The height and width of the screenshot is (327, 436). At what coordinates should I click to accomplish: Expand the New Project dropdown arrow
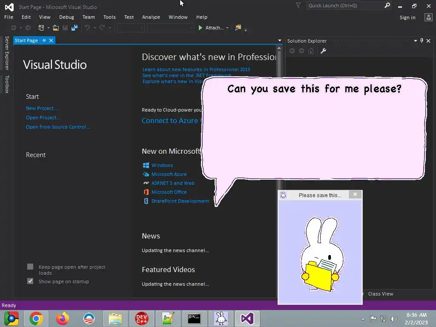49,28
